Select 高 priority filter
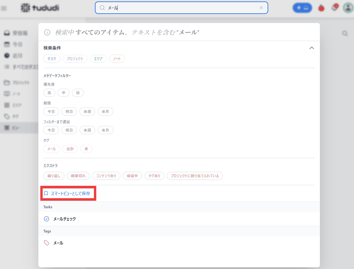 pos(49,93)
